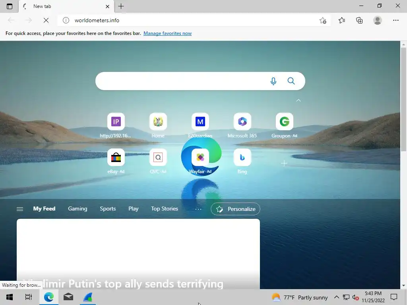Open the weather widget 77°F Partly sunny
Viewport: 407px width, 305px height.
300,297
